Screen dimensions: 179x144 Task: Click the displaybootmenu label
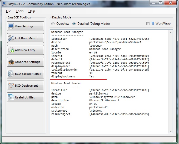tap(63, 77)
